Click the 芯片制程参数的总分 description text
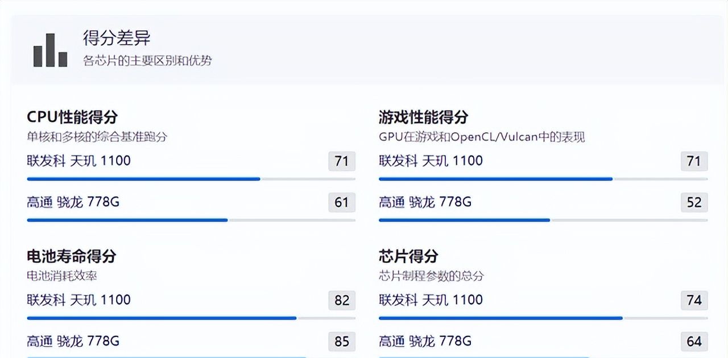 [431, 276]
